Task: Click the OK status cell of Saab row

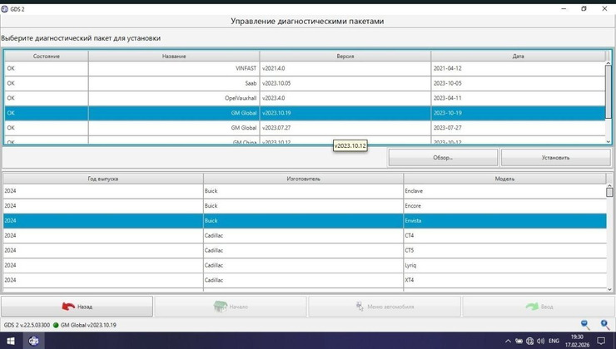Action: coord(47,83)
